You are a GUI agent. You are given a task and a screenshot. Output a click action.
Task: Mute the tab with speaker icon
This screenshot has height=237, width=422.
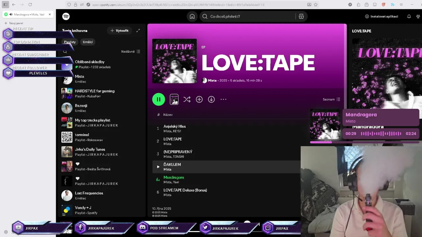click(11, 14)
